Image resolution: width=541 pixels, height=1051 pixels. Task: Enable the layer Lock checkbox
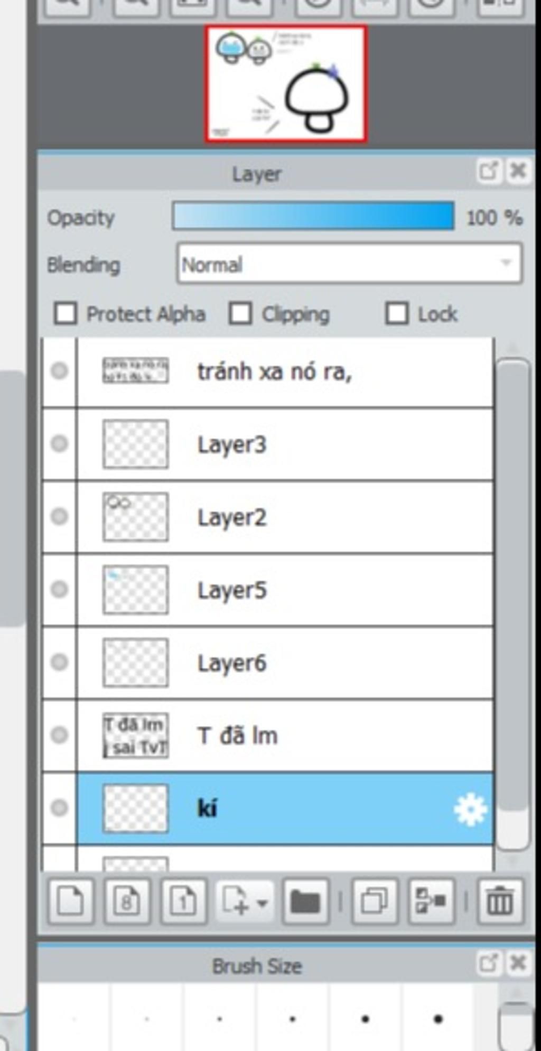tap(397, 313)
